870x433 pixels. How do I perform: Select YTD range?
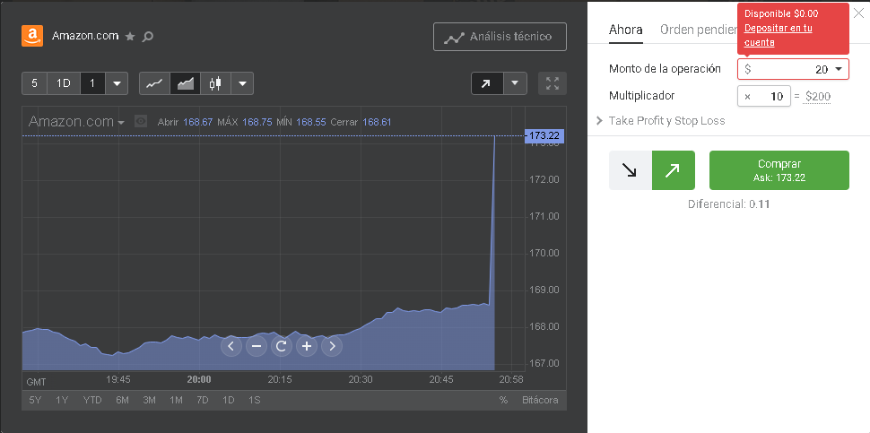pos(92,400)
